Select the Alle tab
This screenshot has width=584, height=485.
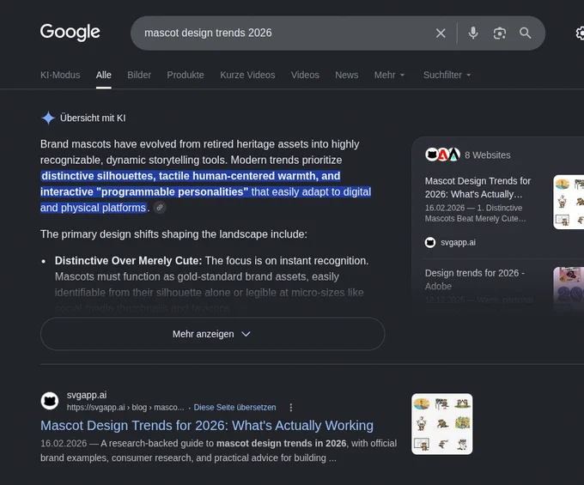[104, 75]
